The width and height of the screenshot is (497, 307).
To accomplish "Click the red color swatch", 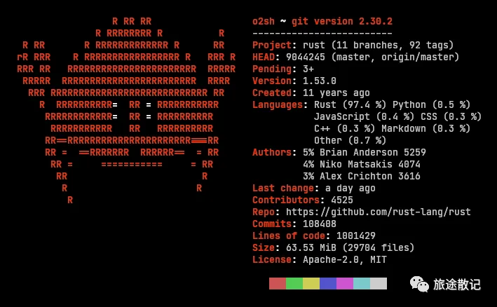I will (x=278, y=284).
